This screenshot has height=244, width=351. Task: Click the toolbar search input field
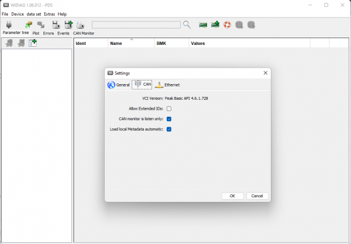click(x=136, y=25)
